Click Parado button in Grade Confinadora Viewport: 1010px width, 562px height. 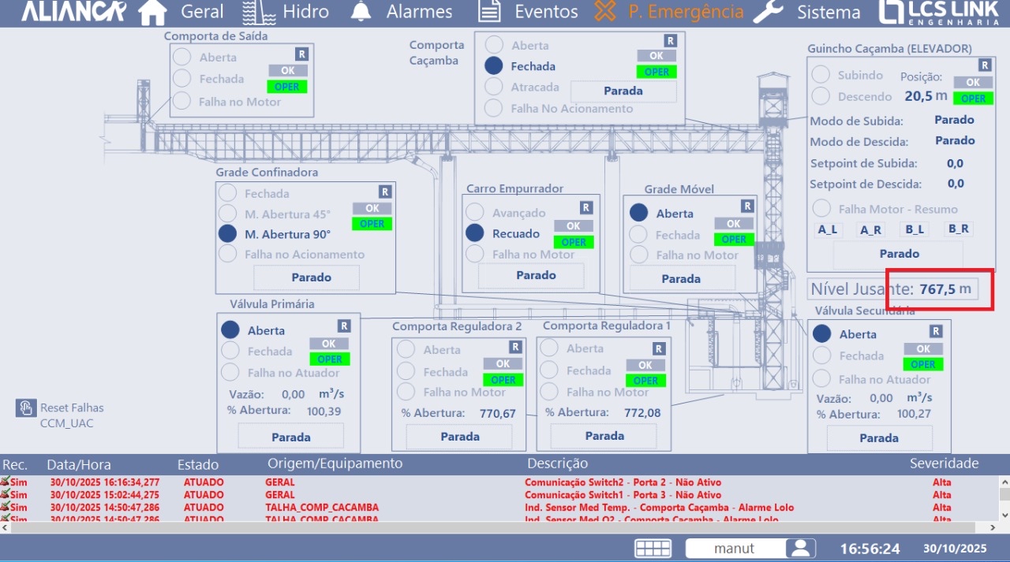pyautogui.click(x=306, y=277)
